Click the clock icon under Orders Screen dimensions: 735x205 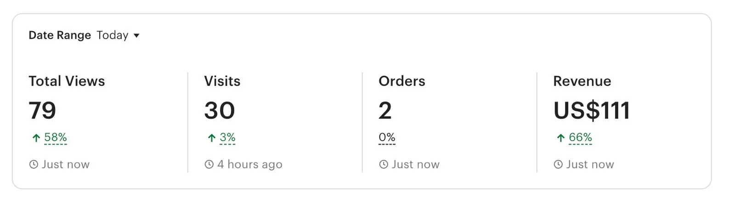(x=384, y=165)
